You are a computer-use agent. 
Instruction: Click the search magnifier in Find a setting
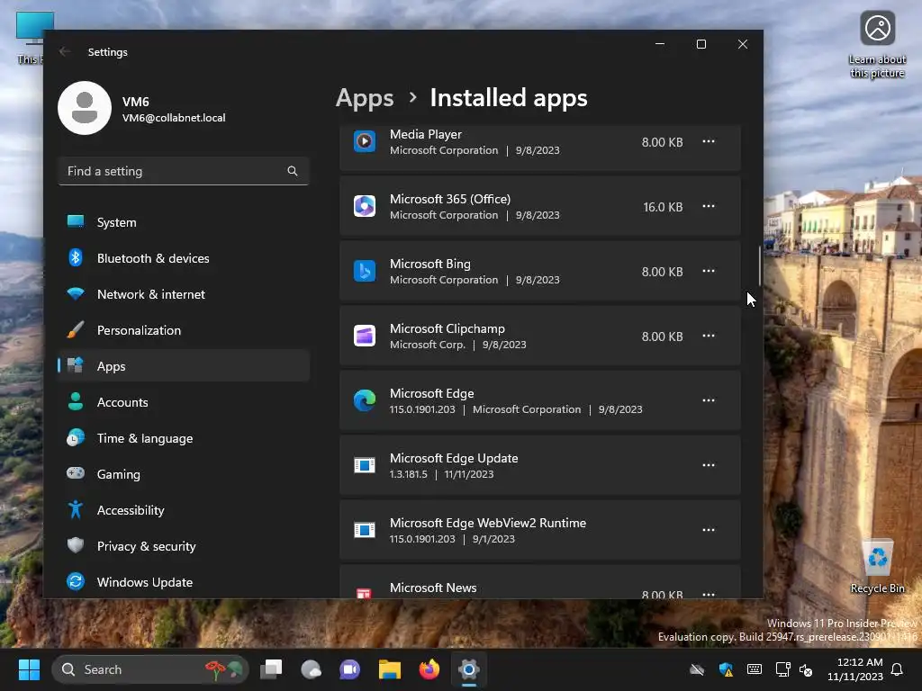point(293,171)
